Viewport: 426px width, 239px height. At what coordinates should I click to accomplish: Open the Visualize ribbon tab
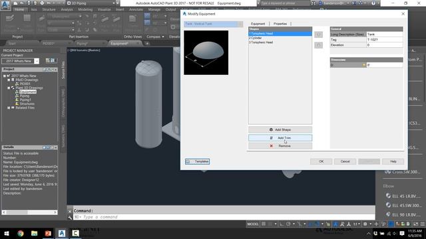(x=104, y=9)
